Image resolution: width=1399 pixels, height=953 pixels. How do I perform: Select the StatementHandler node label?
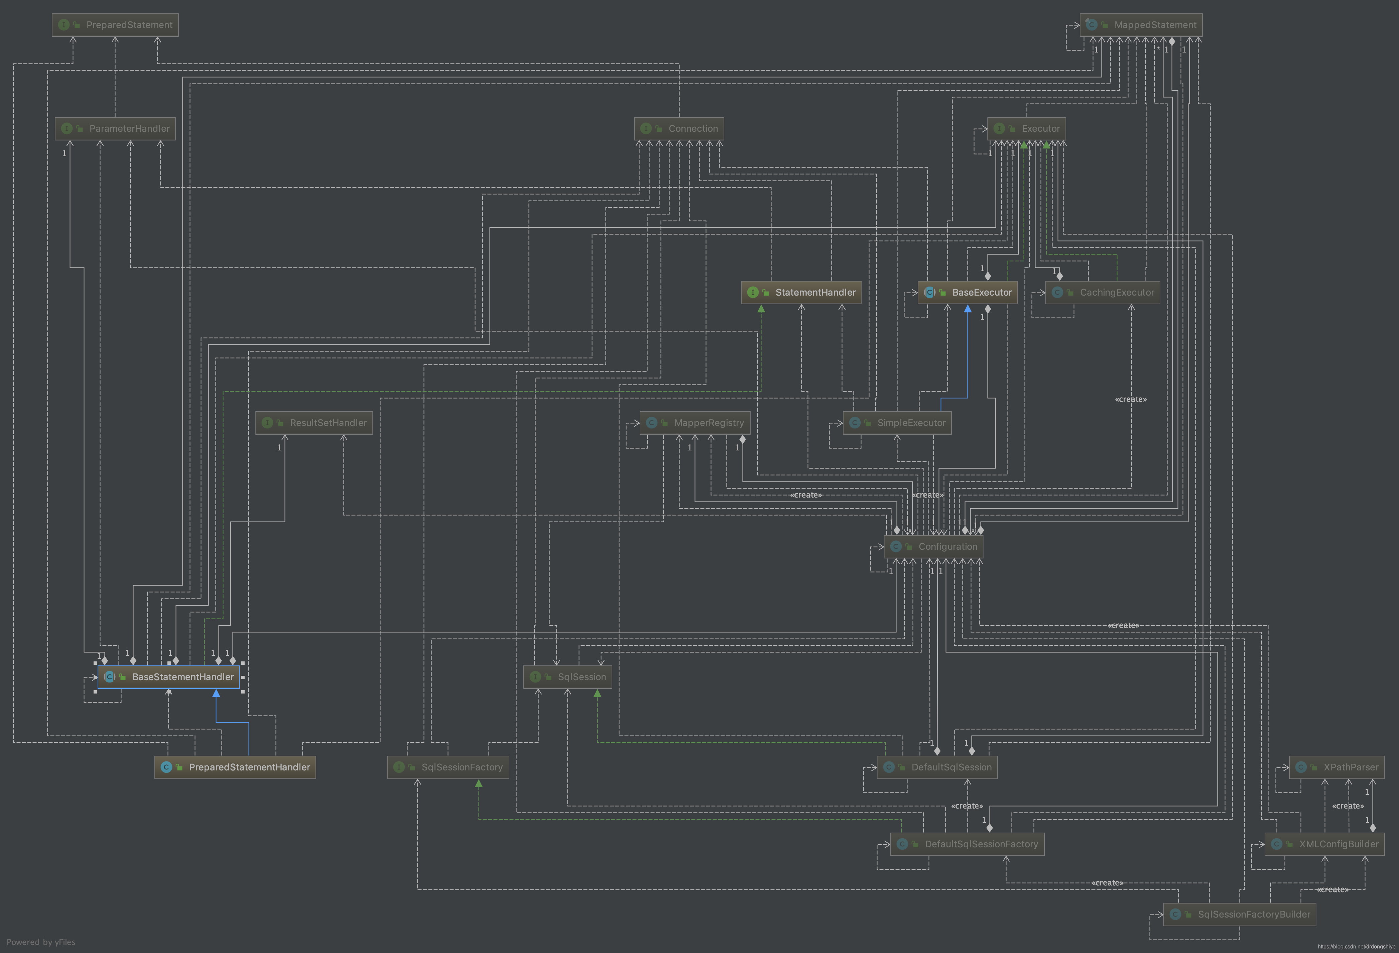point(816,292)
